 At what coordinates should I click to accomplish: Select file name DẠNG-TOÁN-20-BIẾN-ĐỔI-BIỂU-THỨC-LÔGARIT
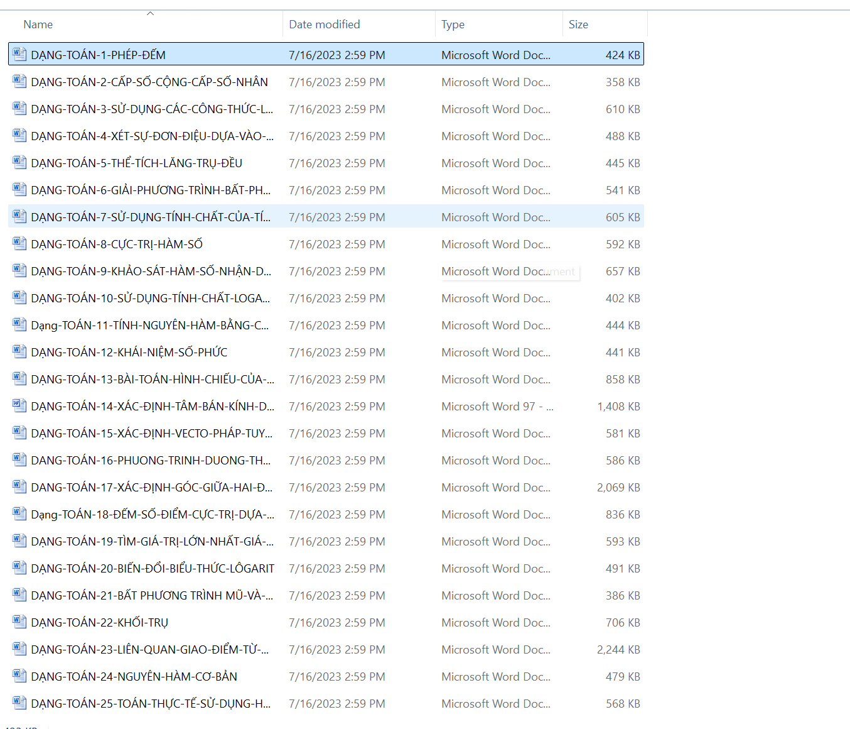tap(153, 568)
